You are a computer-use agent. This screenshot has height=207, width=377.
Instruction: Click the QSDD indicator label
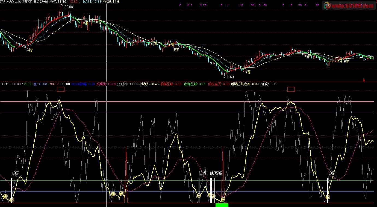[x=5, y=84]
